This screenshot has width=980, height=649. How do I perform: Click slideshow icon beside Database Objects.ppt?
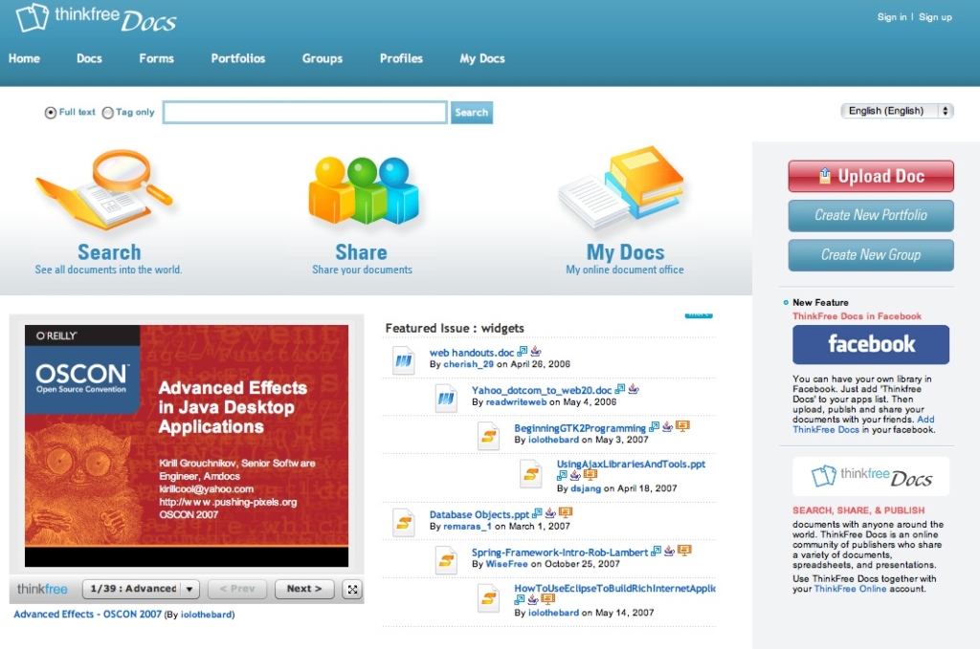pos(566,513)
